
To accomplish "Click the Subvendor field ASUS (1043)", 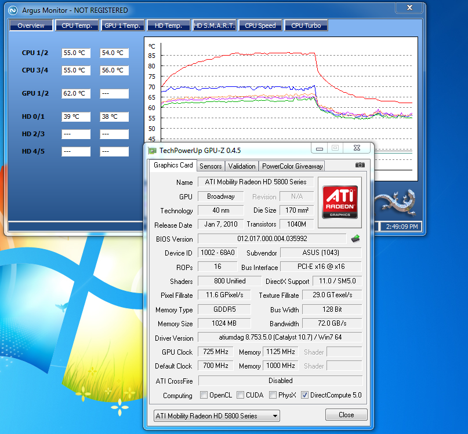I will 321,253.
